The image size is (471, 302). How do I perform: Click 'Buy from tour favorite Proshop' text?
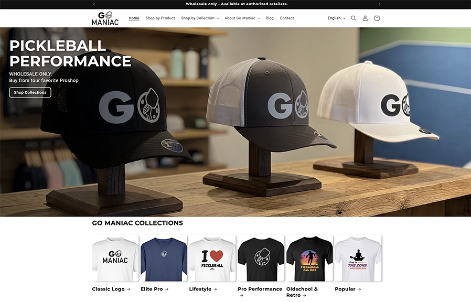tap(44, 80)
